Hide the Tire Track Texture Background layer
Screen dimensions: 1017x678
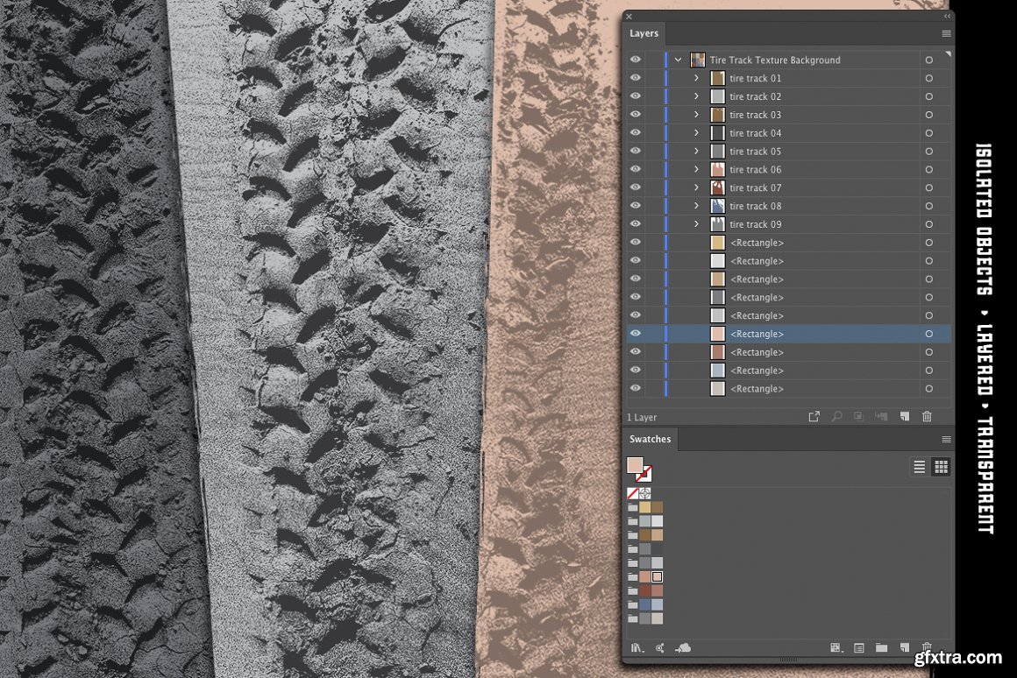[x=636, y=60]
